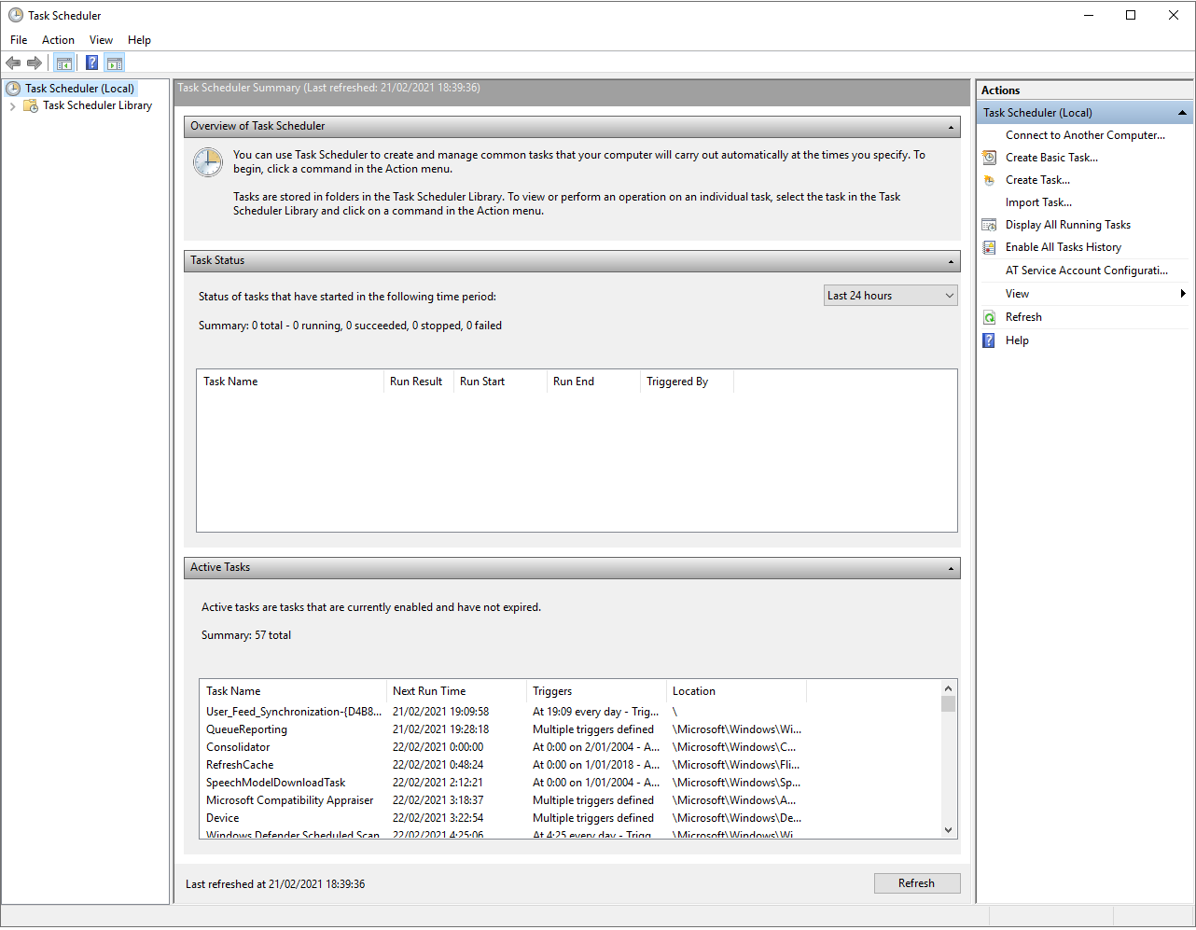
Task: Collapse the Active Tasks section
Action: [951, 567]
